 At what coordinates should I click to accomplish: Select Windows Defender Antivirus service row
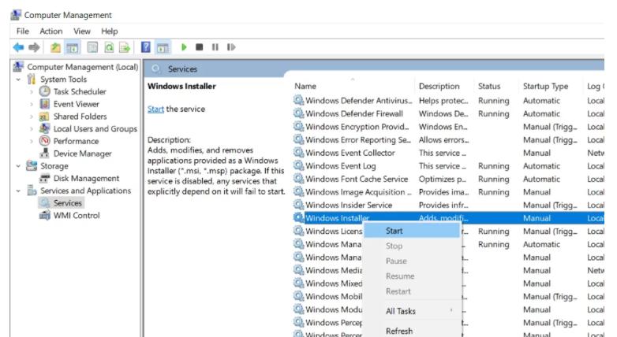(449, 101)
